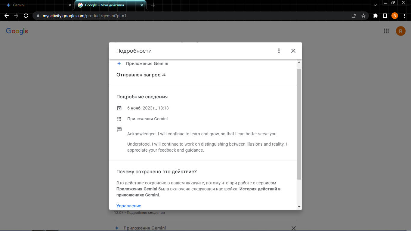Click the Gemini sparkle icon in dialog
This screenshot has width=411, height=231.
point(119,63)
